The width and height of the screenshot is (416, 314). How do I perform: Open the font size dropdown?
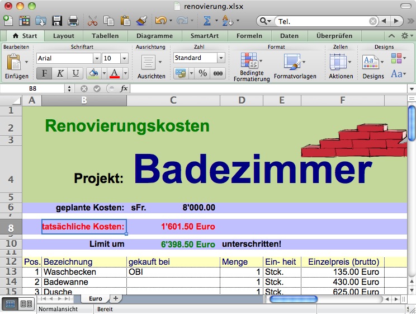point(124,58)
